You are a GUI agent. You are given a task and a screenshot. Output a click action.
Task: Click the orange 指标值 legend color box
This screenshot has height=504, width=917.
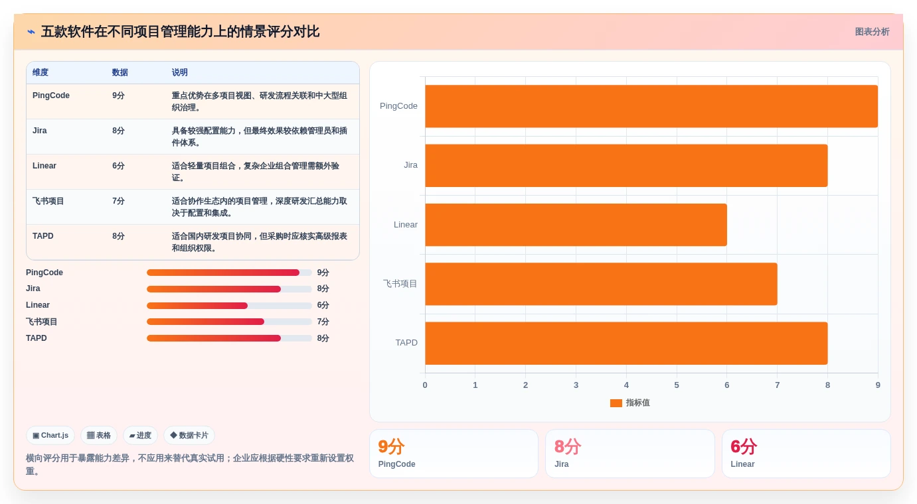[x=616, y=403]
